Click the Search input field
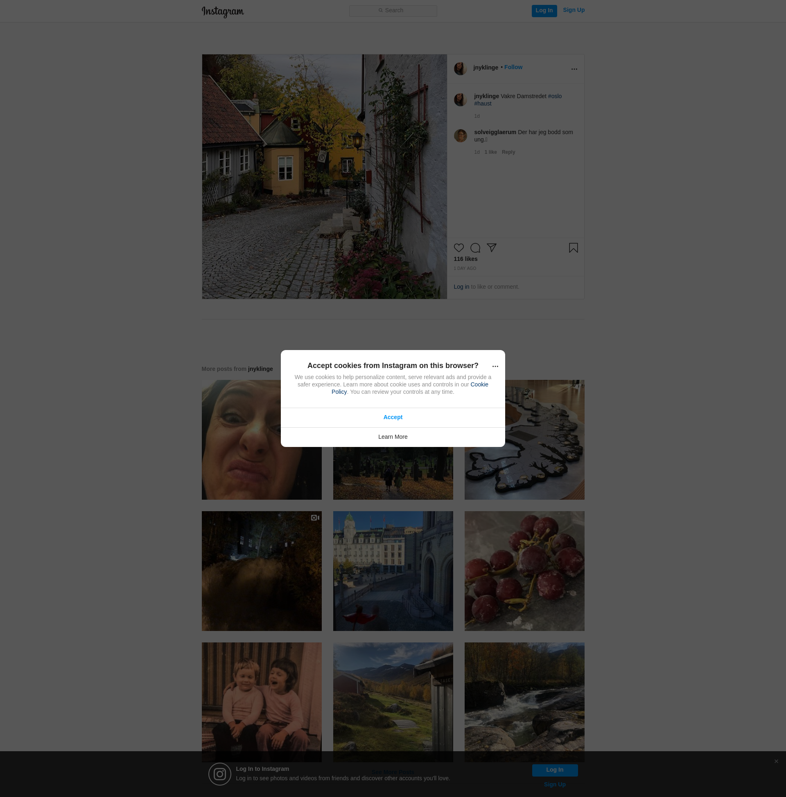 click(393, 11)
